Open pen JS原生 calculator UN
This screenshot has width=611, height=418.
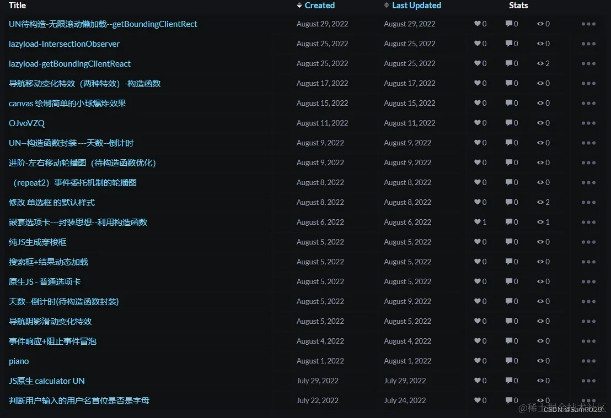coord(46,381)
